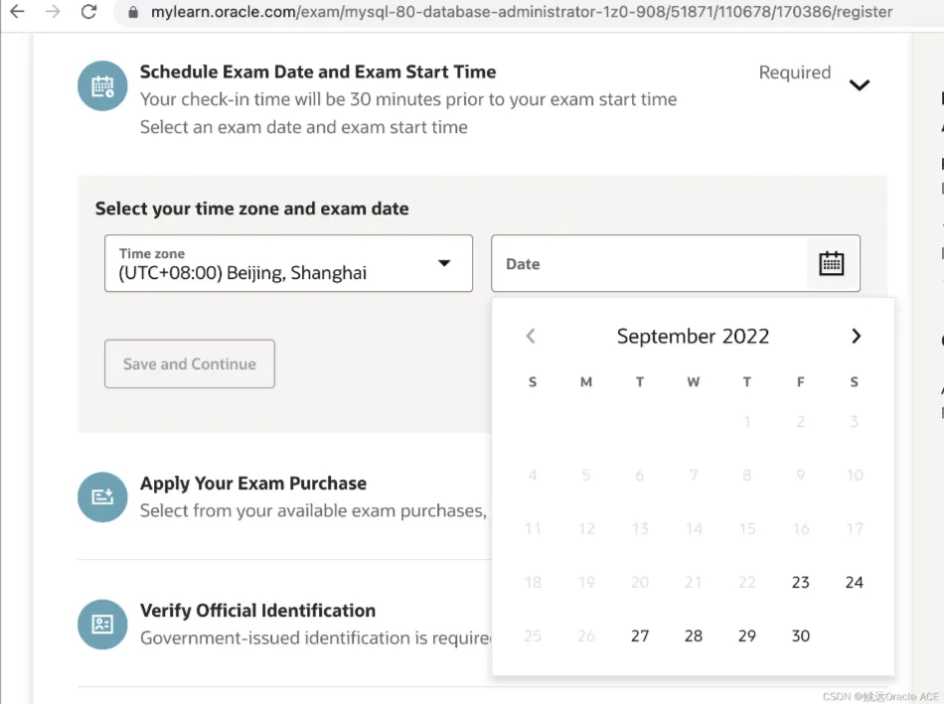Click the September 2022 month header
This screenshot has height=704, width=944.
pos(693,336)
